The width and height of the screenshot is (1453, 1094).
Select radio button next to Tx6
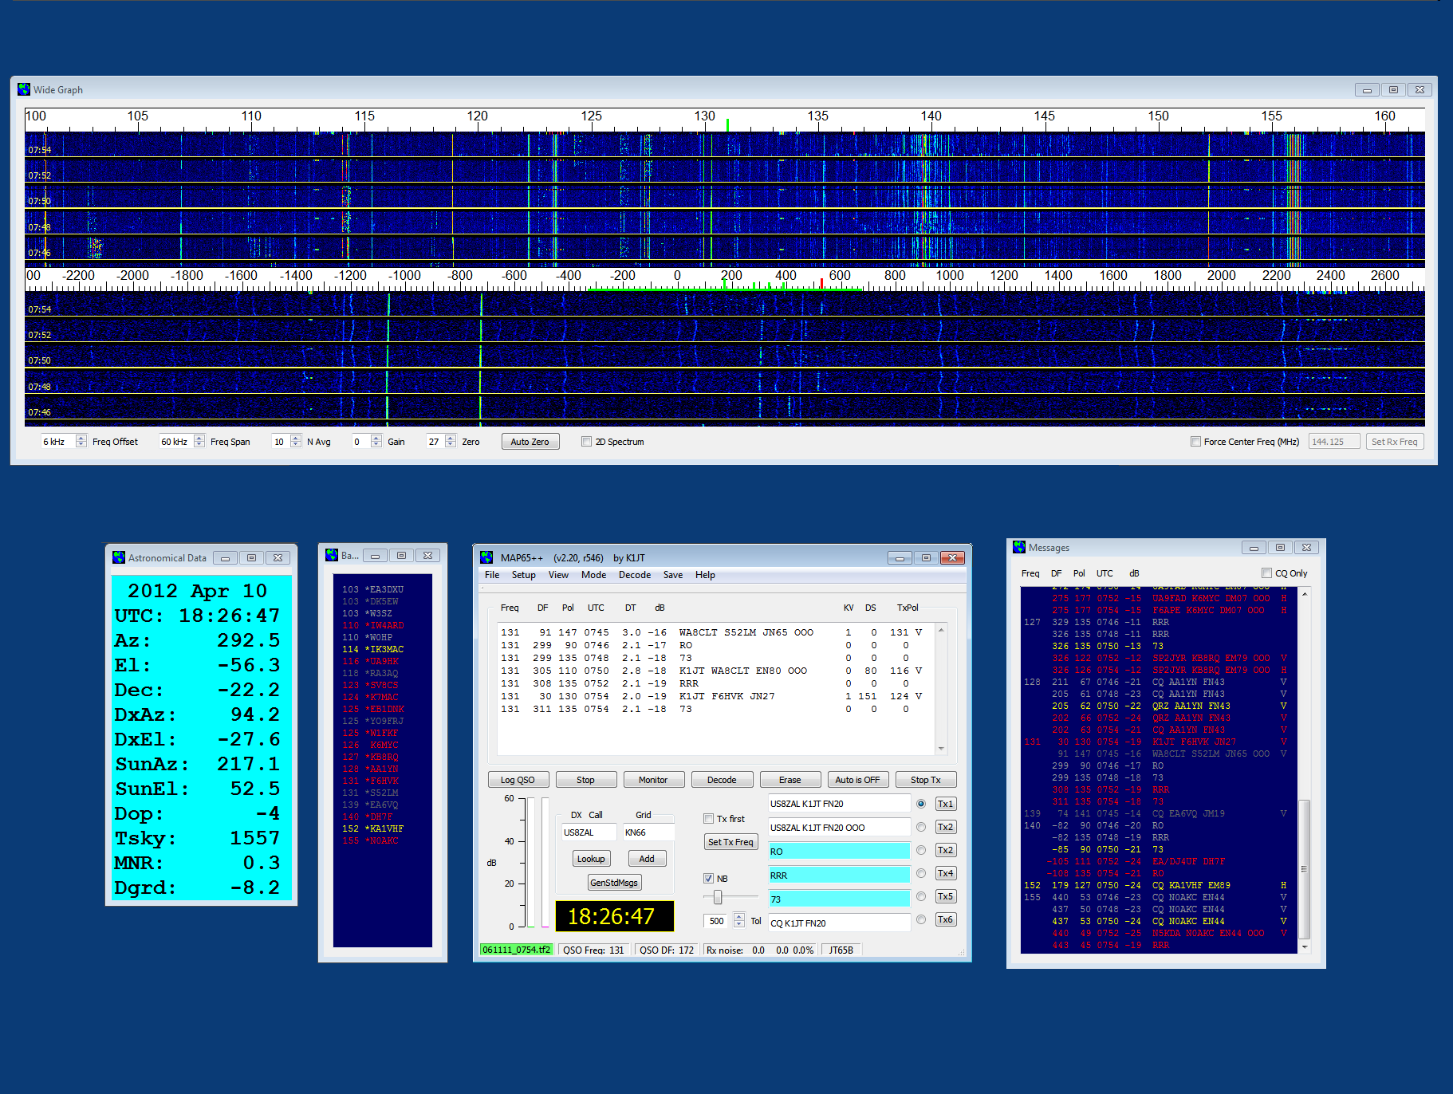(921, 919)
